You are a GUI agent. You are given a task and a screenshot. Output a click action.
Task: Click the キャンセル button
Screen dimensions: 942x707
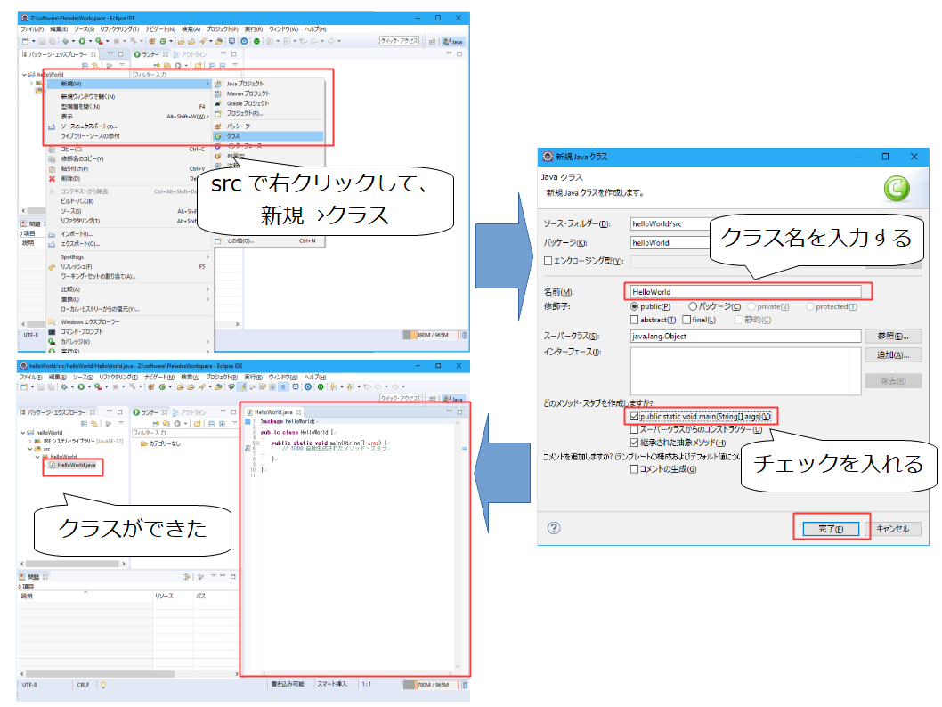pos(893,529)
